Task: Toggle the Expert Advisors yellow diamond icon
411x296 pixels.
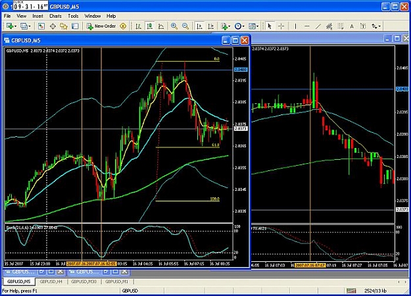Action: coord(123,26)
